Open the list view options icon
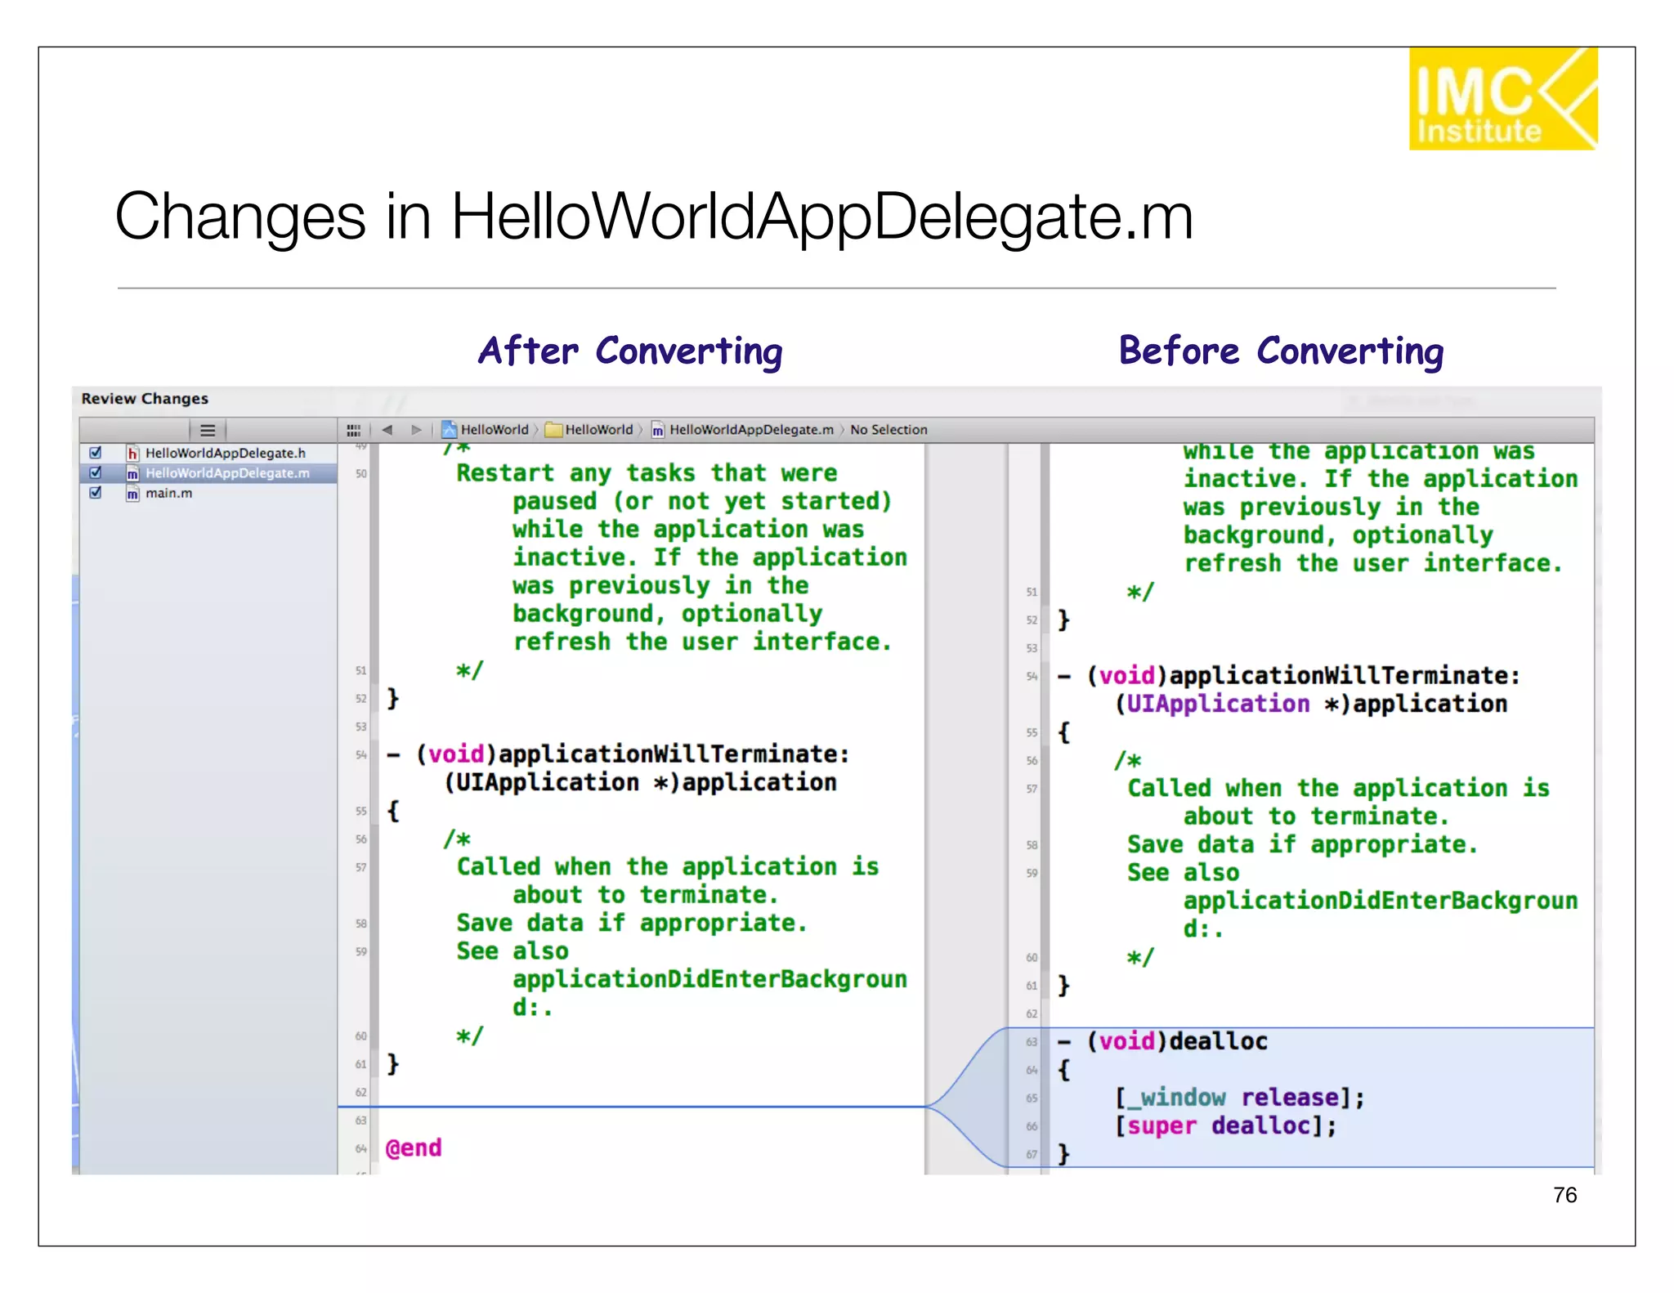Screen dimensions: 1674x1293 tap(208, 430)
